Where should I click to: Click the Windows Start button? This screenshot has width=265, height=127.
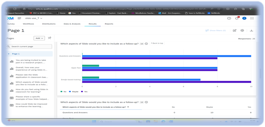pos(94,122)
